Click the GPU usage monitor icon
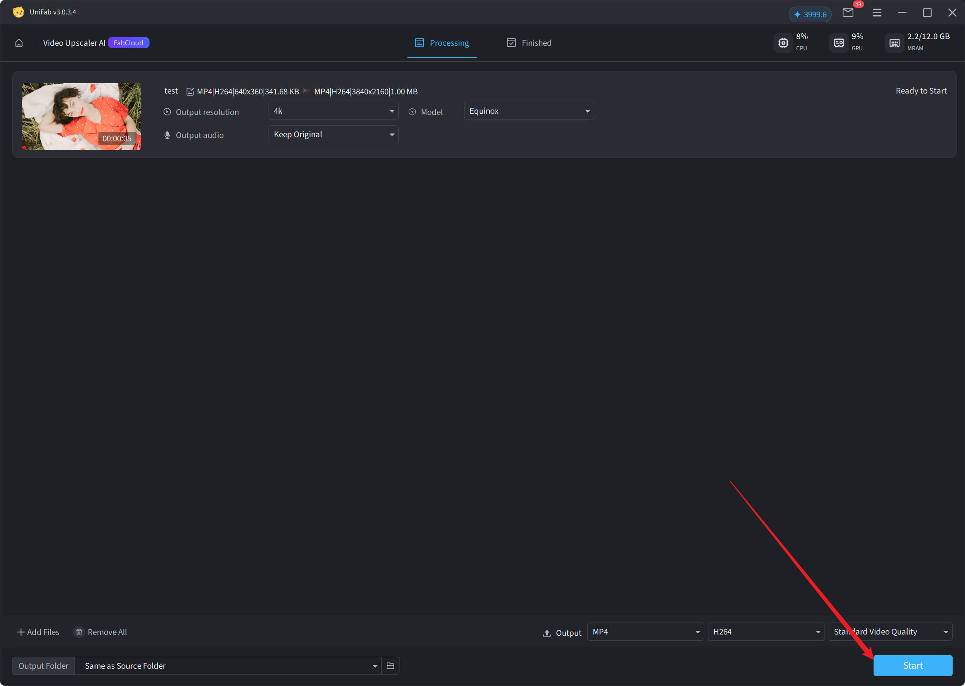Viewport: 965px width, 686px height. (839, 43)
